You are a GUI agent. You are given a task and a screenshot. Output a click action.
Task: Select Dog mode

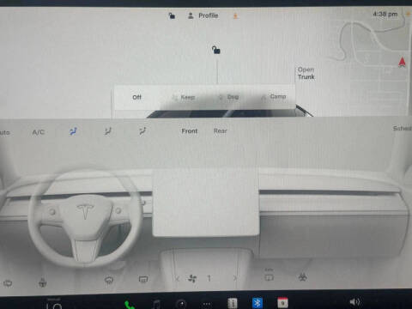click(229, 97)
